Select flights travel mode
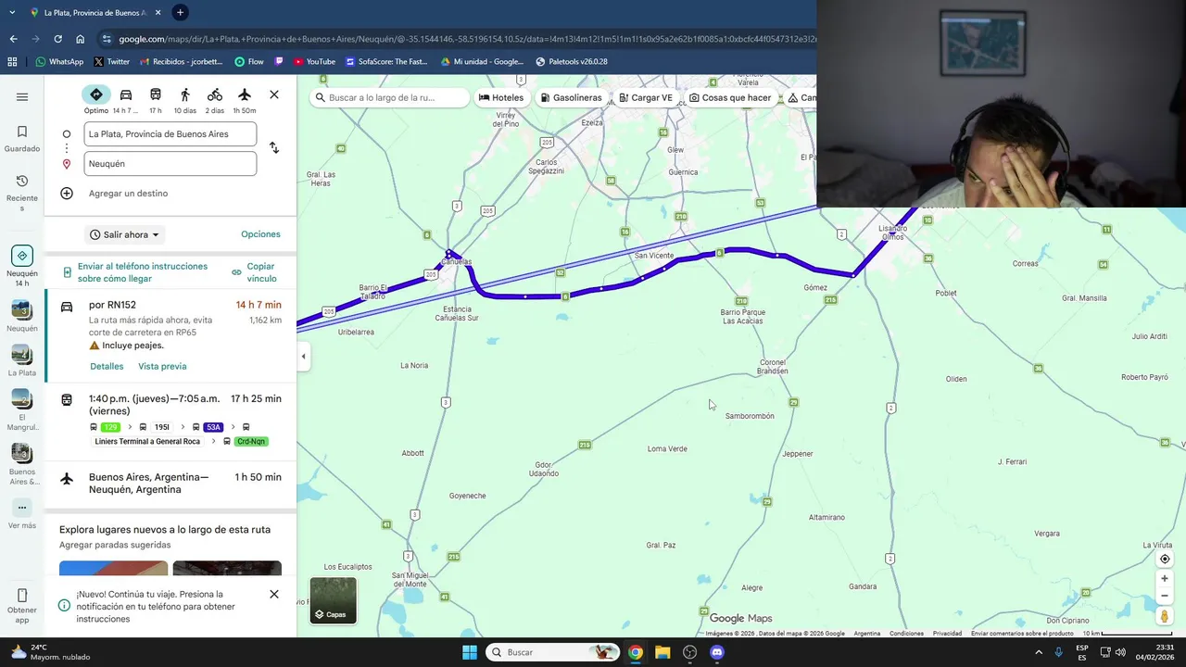 coord(245,99)
